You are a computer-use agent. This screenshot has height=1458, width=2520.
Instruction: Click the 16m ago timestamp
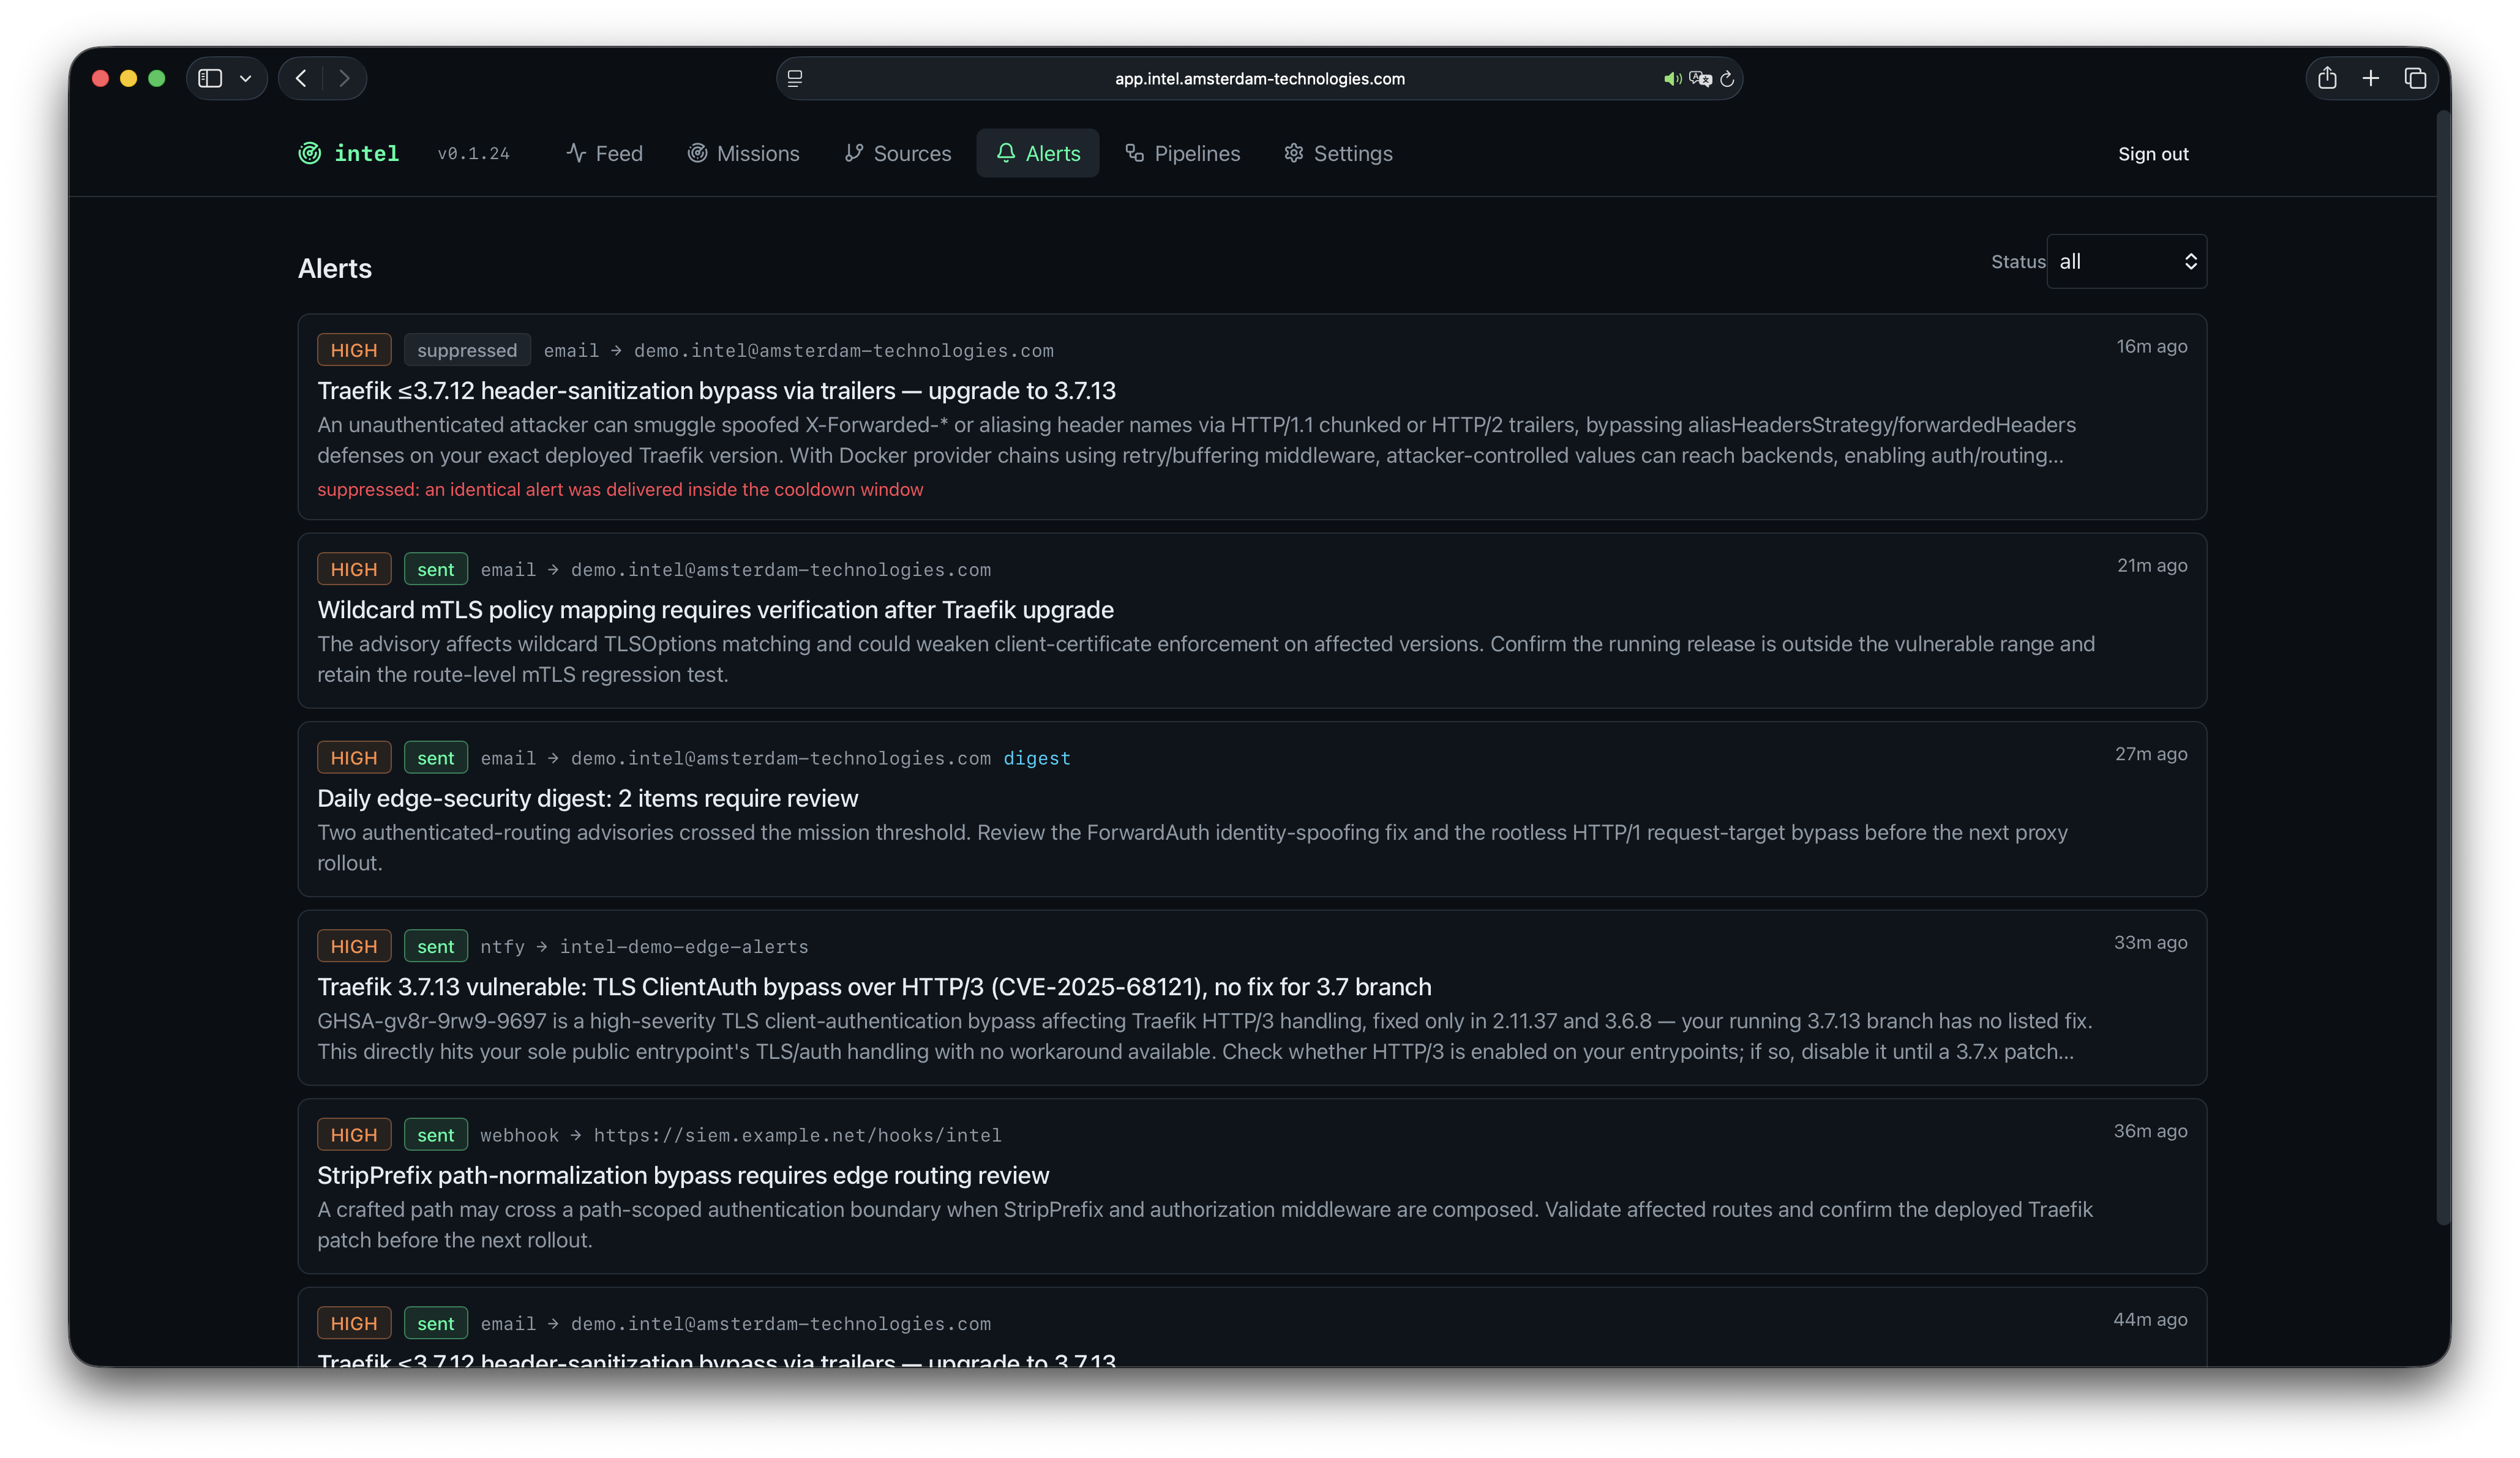(x=2151, y=346)
